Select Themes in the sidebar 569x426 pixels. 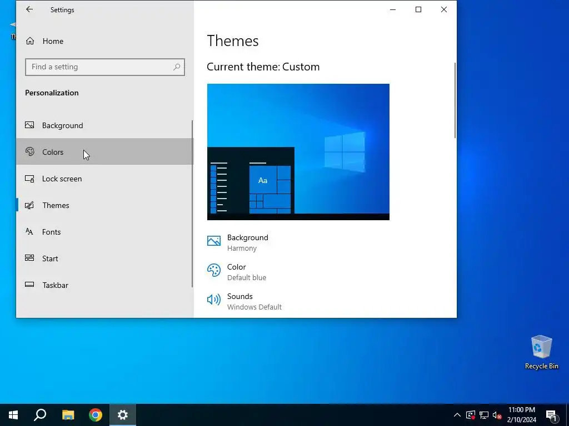pyautogui.click(x=105, y=205)
